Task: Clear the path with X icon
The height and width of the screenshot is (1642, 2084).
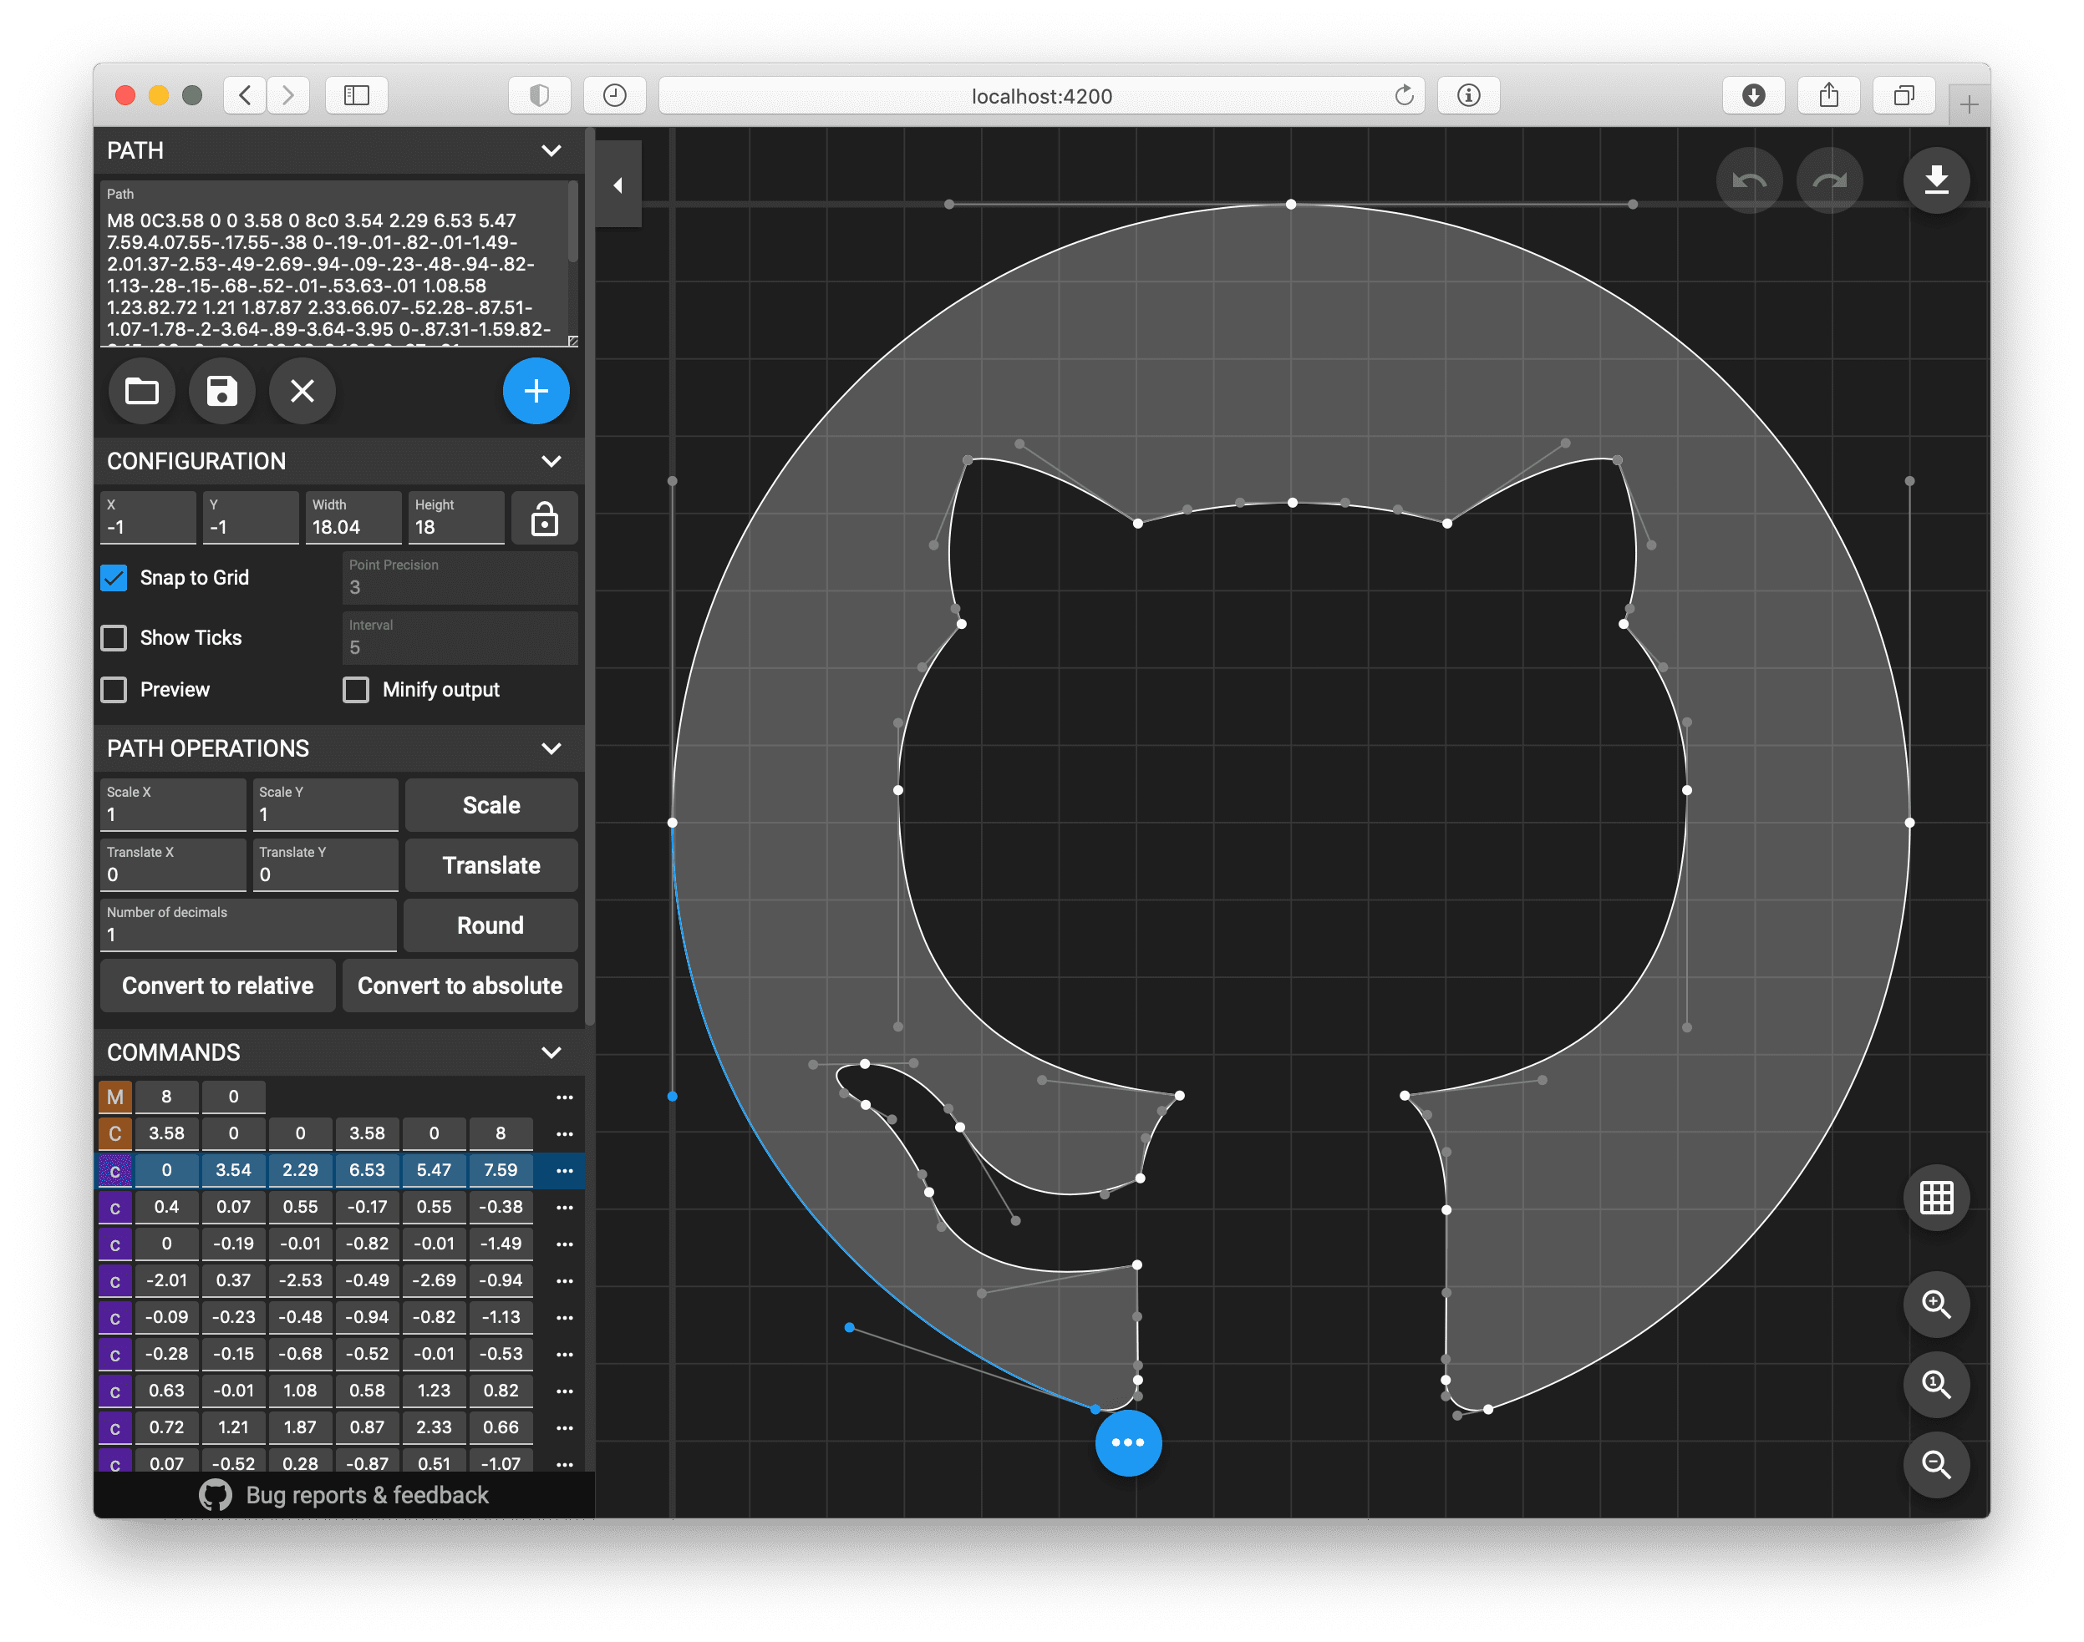Action: (x=302, y=391)
